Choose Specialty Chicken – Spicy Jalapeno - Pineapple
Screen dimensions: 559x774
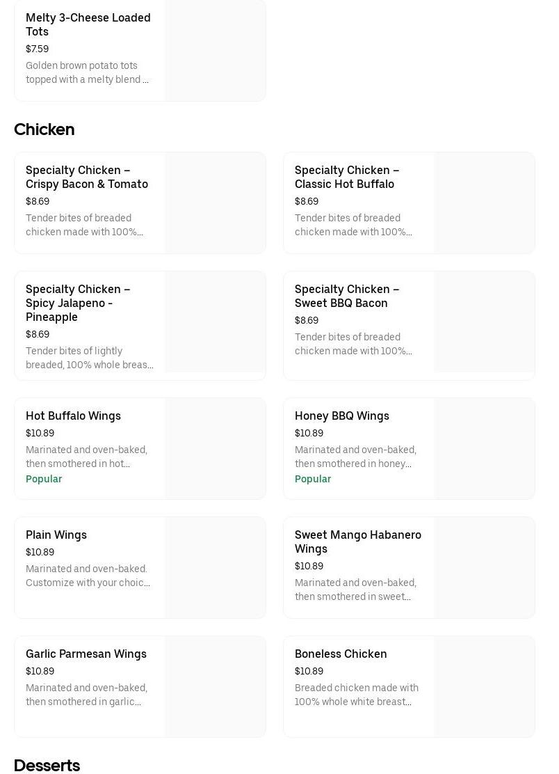point(78,303)
